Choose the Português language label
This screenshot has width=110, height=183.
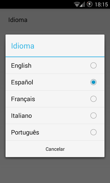click(x=25, y=132)
